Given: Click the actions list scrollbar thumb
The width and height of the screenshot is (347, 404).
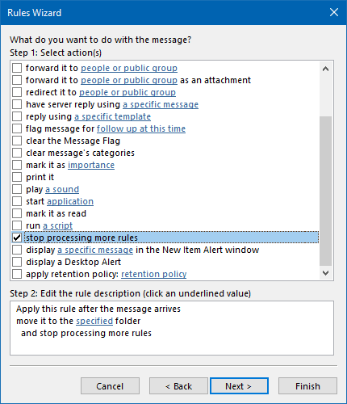Looking at the screenshot, I should pyautogui.click(x=325, y=191).
